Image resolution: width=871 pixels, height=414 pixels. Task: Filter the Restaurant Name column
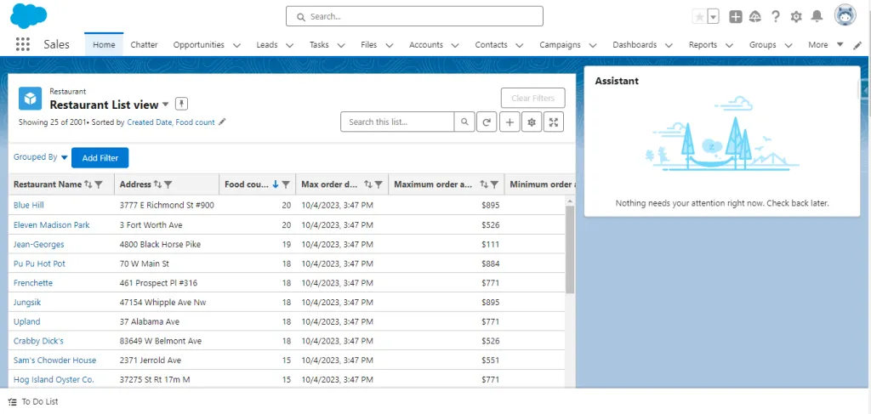click(99, 184)
